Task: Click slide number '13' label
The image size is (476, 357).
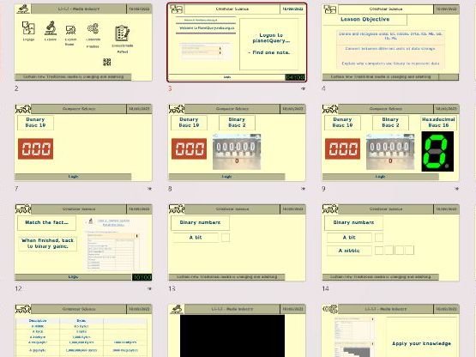Action: 172,288
